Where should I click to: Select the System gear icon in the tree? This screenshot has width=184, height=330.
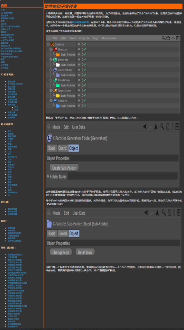point(52,44)
